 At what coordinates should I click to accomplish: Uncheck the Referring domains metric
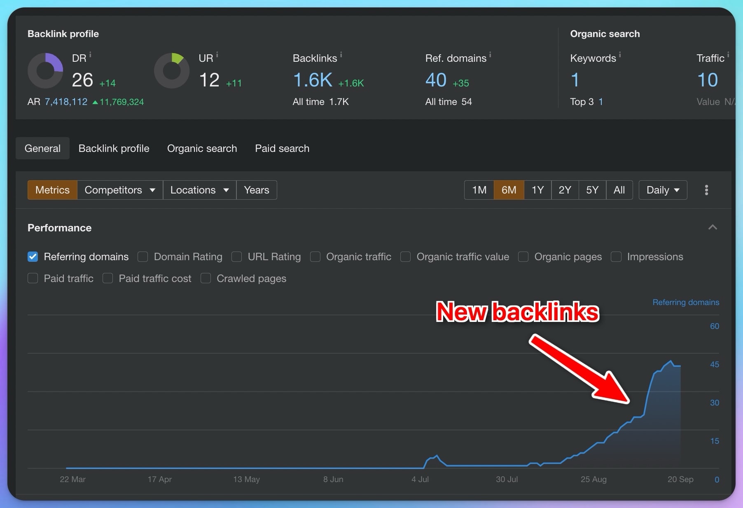[x=33, y=256]
